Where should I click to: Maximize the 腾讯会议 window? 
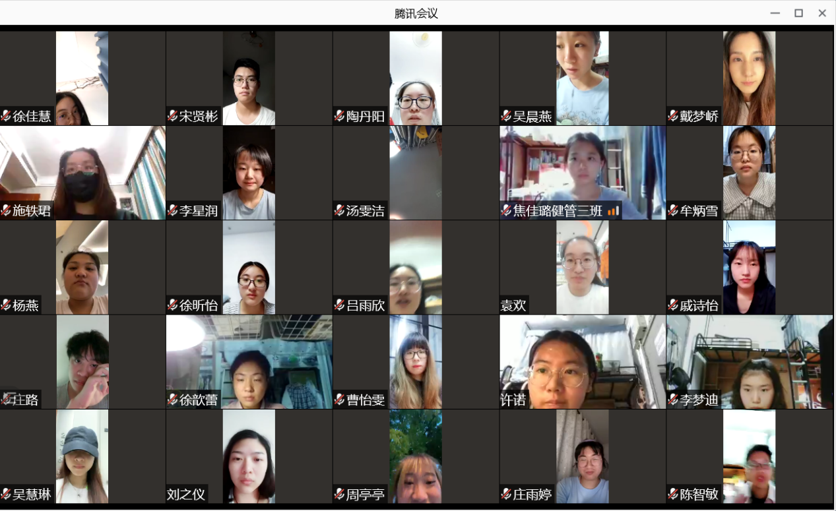(x=798, y=13)
